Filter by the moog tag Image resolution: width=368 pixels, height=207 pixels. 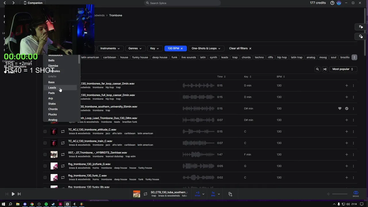[x=323, y=57]
